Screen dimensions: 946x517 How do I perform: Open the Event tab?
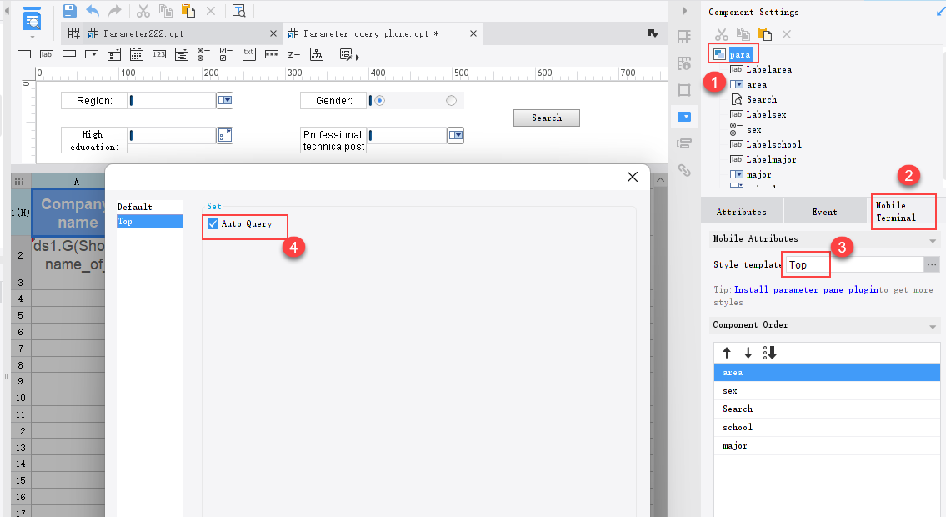point(824,212)
